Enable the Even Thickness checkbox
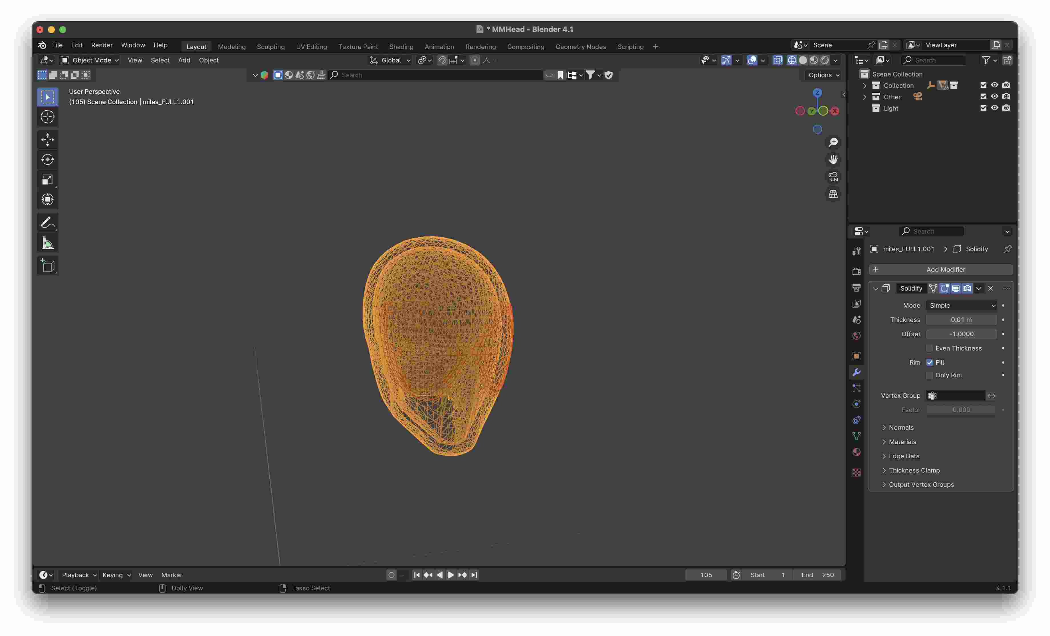Image resolution: width=1050 pixels, height=636 pixels. pyautogui.click(x=929, y=349)
